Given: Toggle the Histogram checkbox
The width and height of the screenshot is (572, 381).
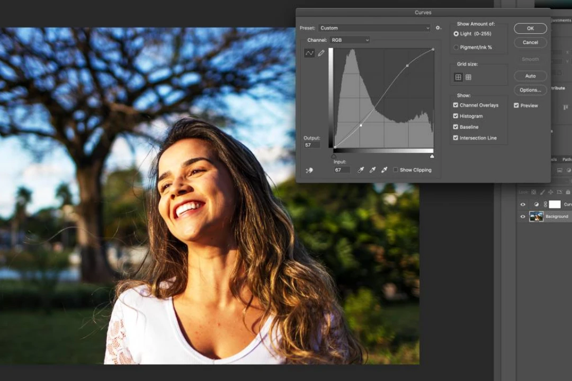Looking at the screenshot, I should (x=455, y=116).
